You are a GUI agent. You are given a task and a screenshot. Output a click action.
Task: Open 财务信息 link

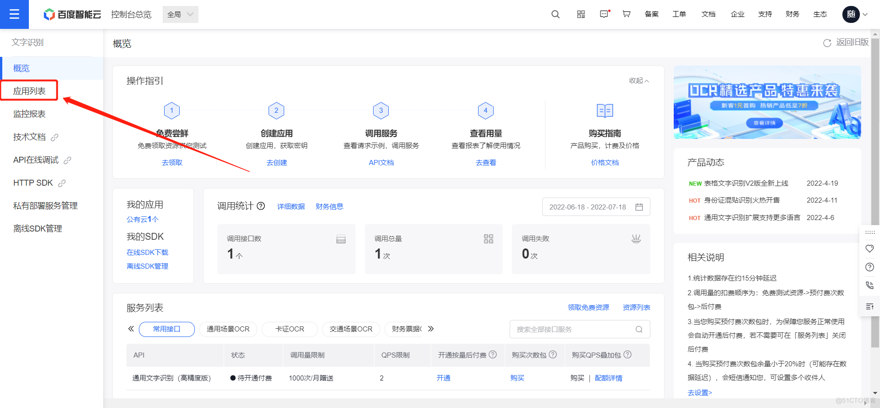330,207
